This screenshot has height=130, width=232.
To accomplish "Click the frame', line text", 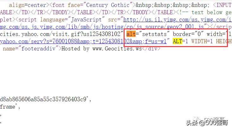I will pos(10,107).
